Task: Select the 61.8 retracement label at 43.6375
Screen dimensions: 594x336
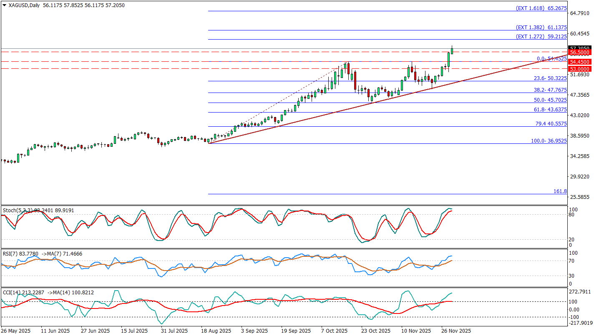Action: pyautogui.click(x=550, y=110)
